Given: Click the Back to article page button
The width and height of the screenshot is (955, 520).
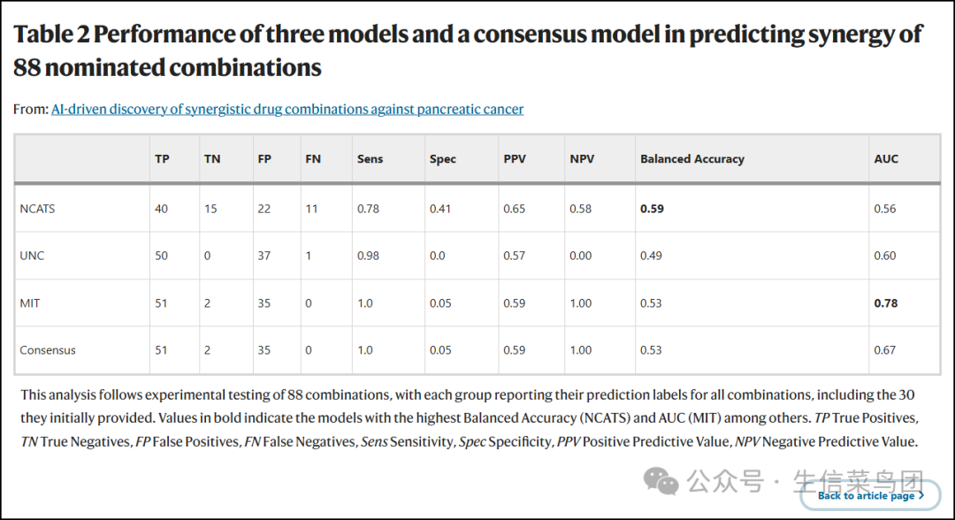Looking at the screenshot, I should [866, 496].
